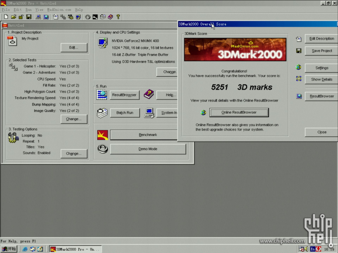Click the Open project folder icon
The height and width of the screenshot is (253, 338).
(x=13, y=17)
